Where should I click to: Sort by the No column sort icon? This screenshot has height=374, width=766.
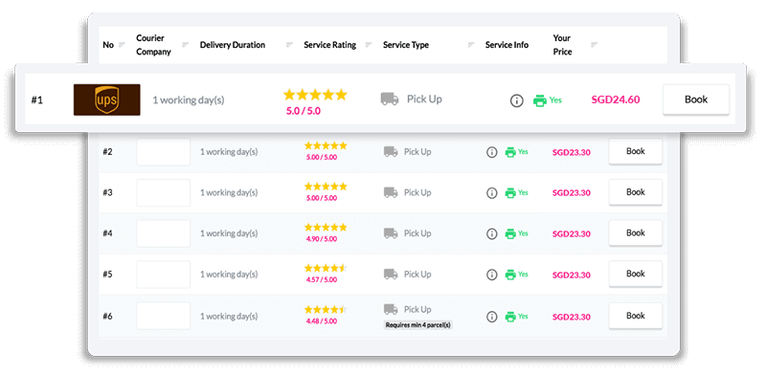tap(123, 45)
